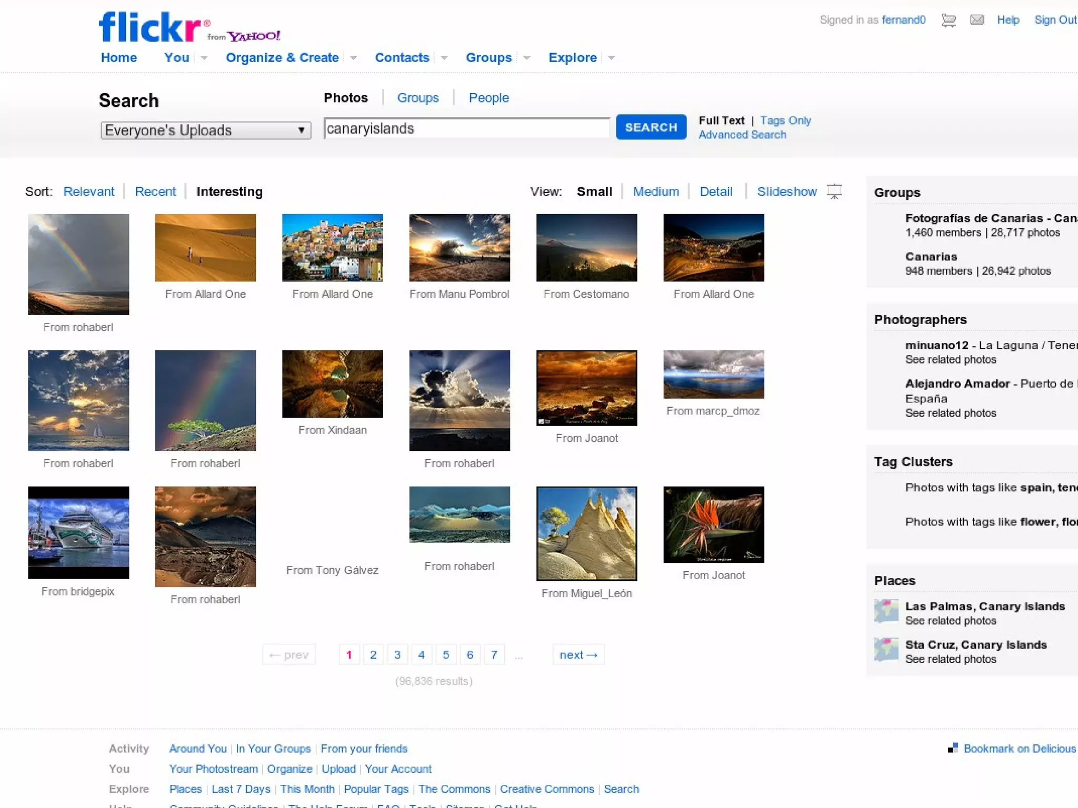Click the Flickr logo

154,27
